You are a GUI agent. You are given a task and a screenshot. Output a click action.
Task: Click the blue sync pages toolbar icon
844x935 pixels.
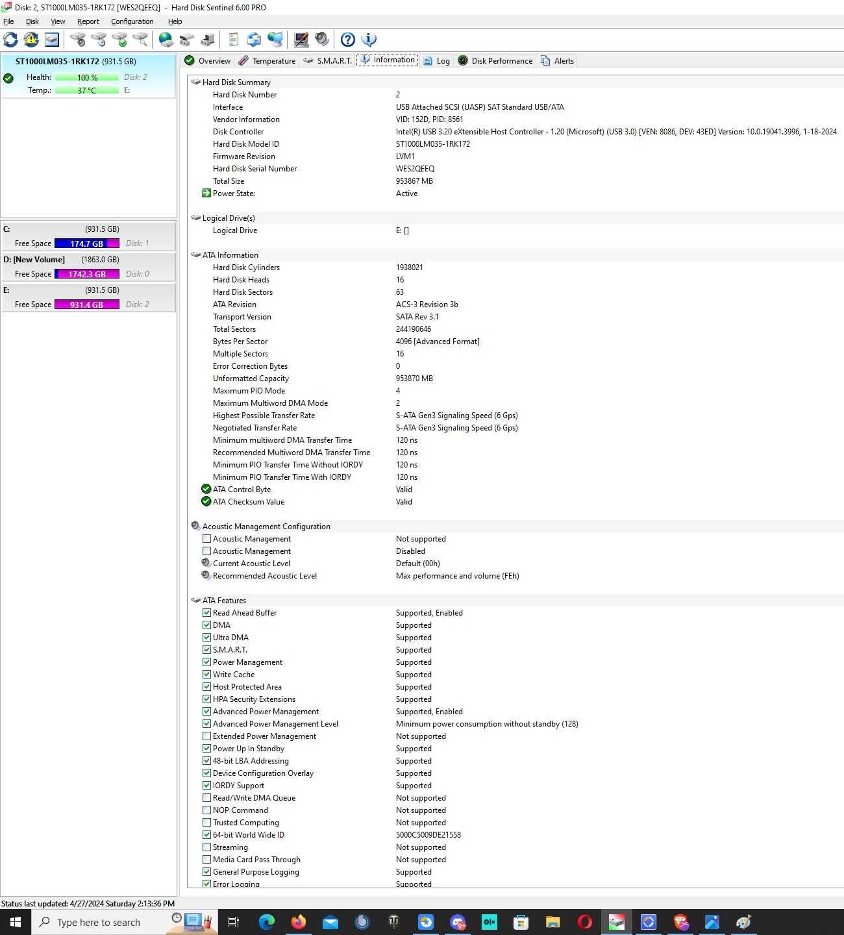point(254,40)
